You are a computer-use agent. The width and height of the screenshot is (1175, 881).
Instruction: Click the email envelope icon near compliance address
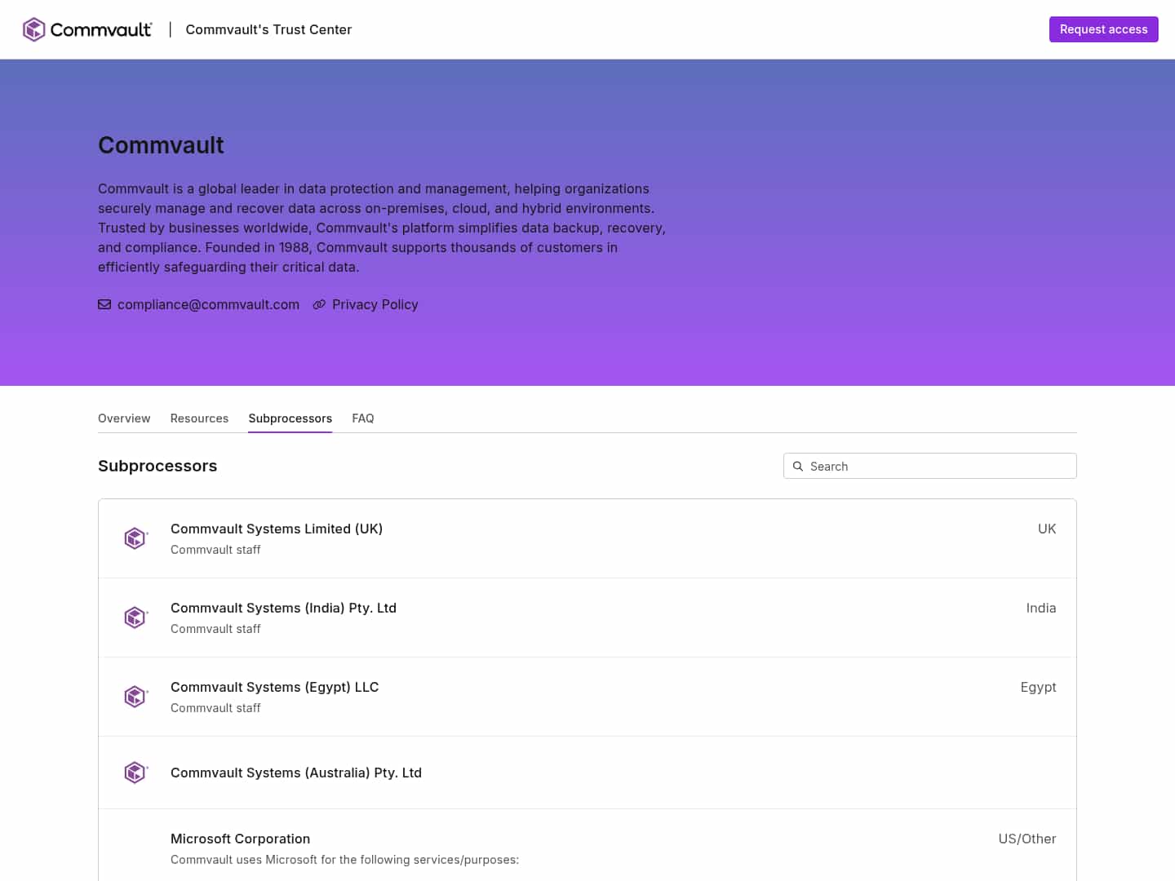click(x=104, y=304)
